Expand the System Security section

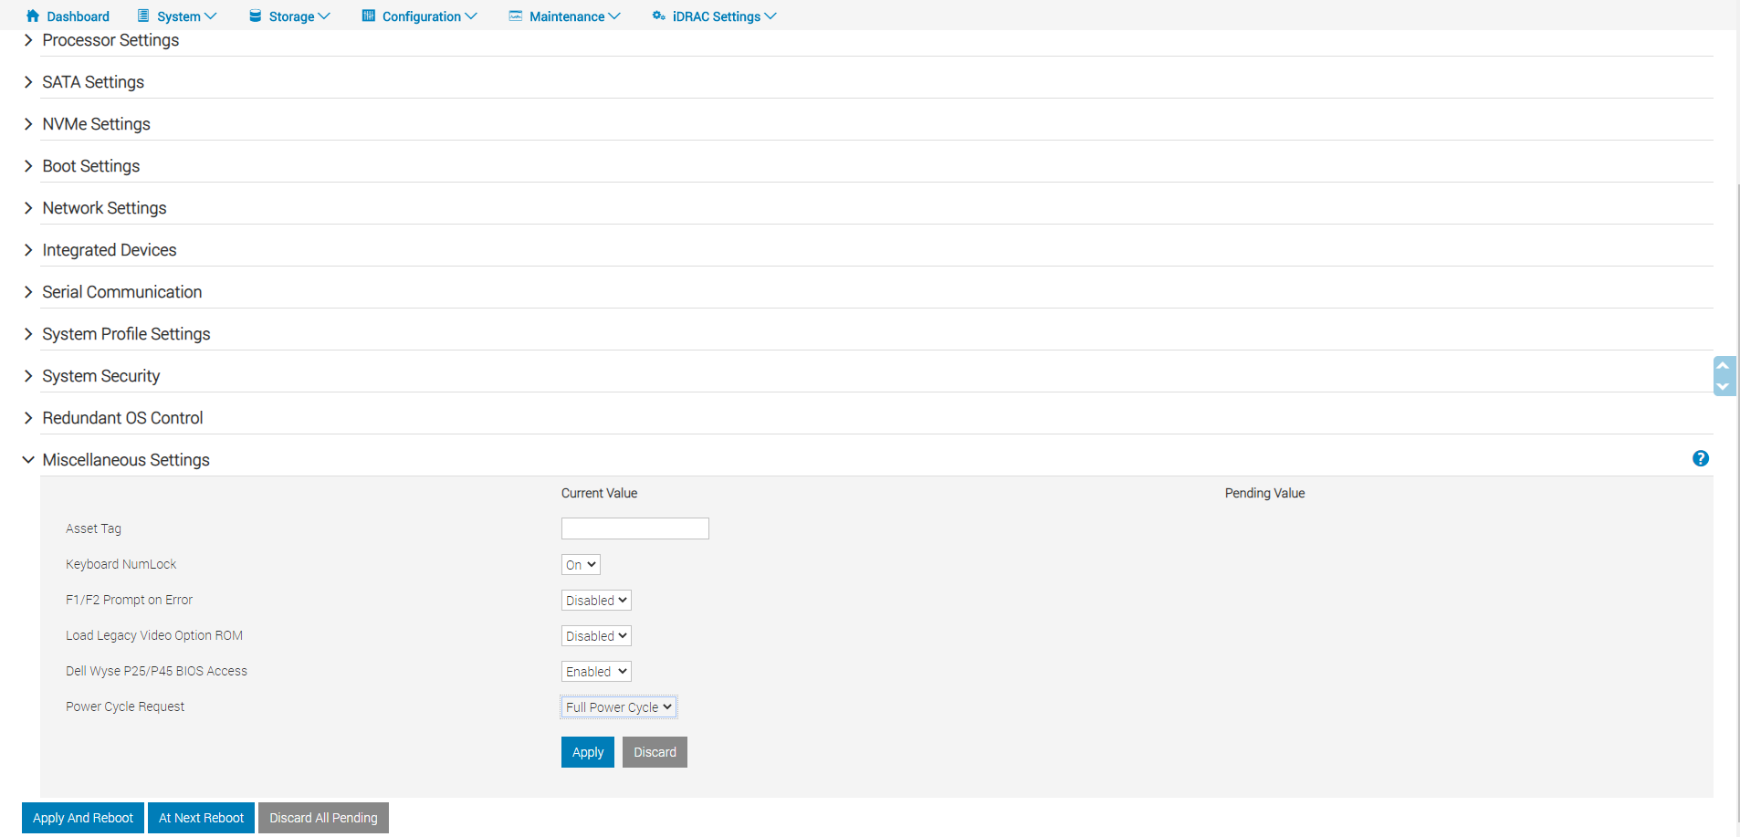[x=100, y=375]
